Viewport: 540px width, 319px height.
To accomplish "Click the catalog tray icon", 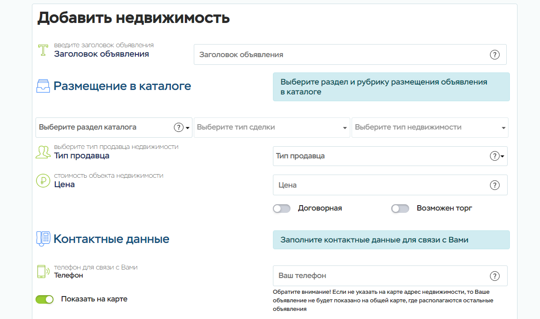I will (43, 86).
